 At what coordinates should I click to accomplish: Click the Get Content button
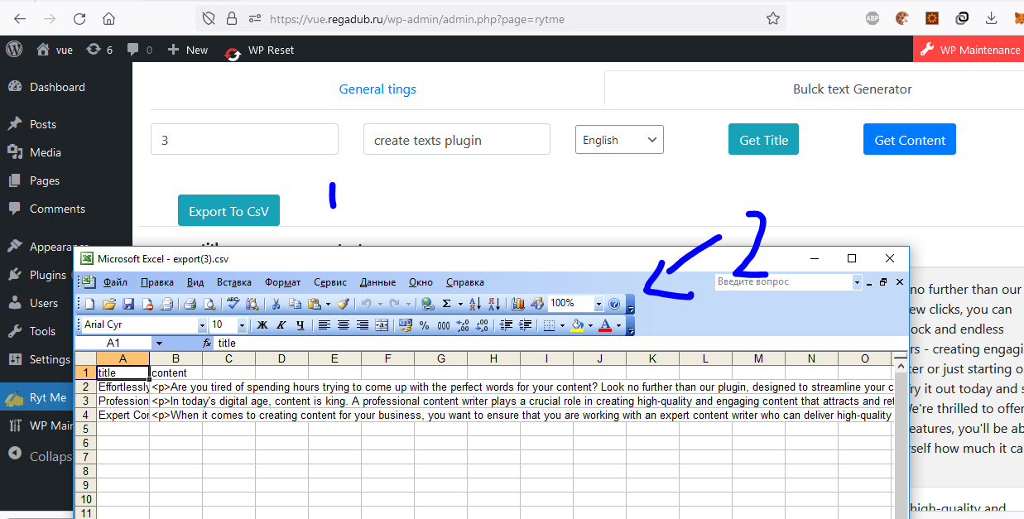pos(910,140)
